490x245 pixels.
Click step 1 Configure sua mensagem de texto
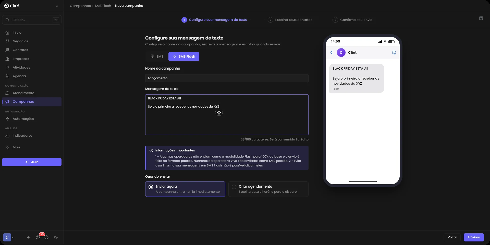pos(214,20)
